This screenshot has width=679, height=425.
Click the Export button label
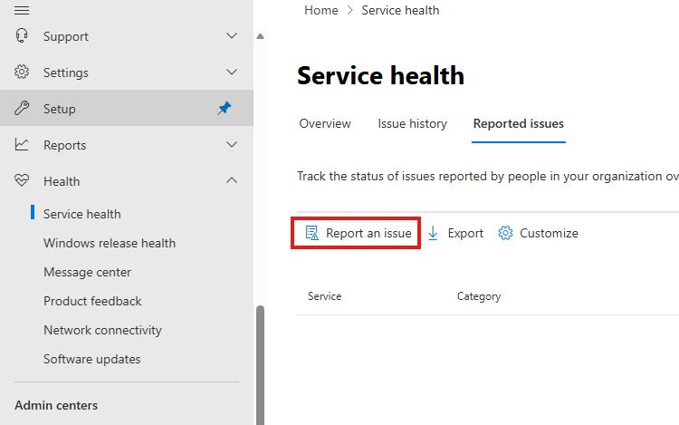(x=465, y=233)
